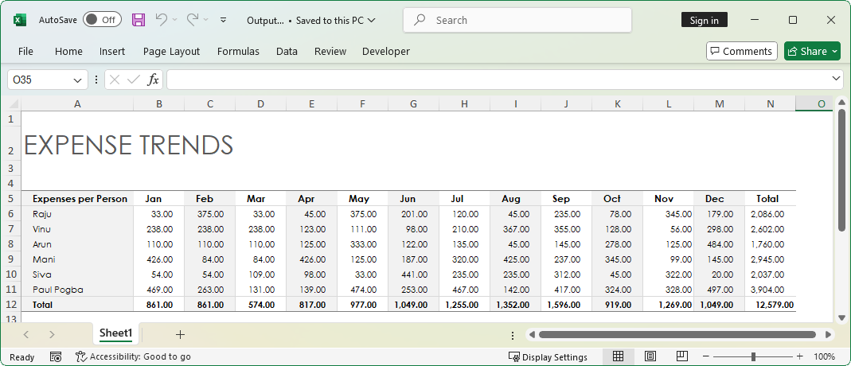The height and width of the screenshot is (366, 851).
Task: Click the zoom slider handle
Action: (752, 356)
